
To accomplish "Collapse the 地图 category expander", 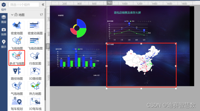I will click(x=12, y=15).
